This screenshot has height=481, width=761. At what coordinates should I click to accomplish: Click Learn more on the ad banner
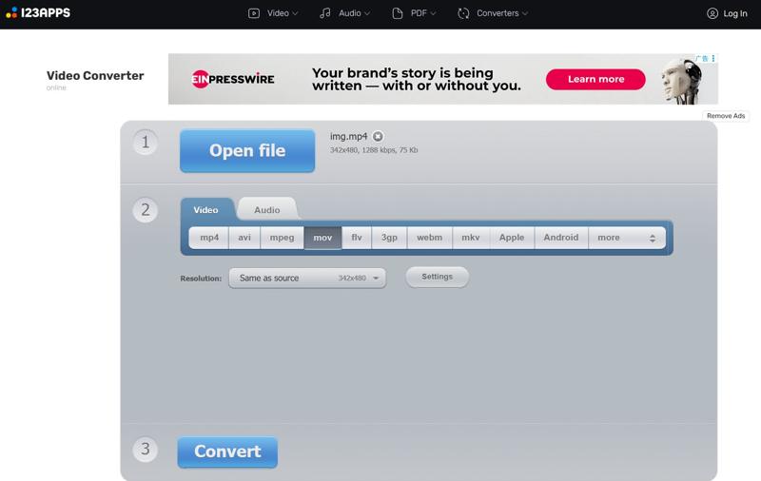(x=596, y=79)
